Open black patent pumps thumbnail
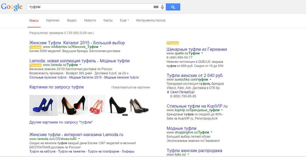The height and width of the screenshot is (157, 306). 139,105
